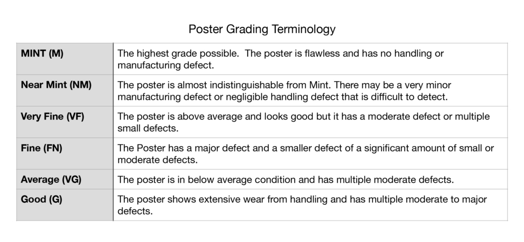Select the Good (G) grade cell
Screen dimensions: 524x242
[65, 205]
